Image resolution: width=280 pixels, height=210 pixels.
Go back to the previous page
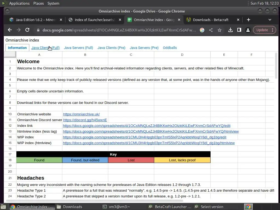click(10, 30)
